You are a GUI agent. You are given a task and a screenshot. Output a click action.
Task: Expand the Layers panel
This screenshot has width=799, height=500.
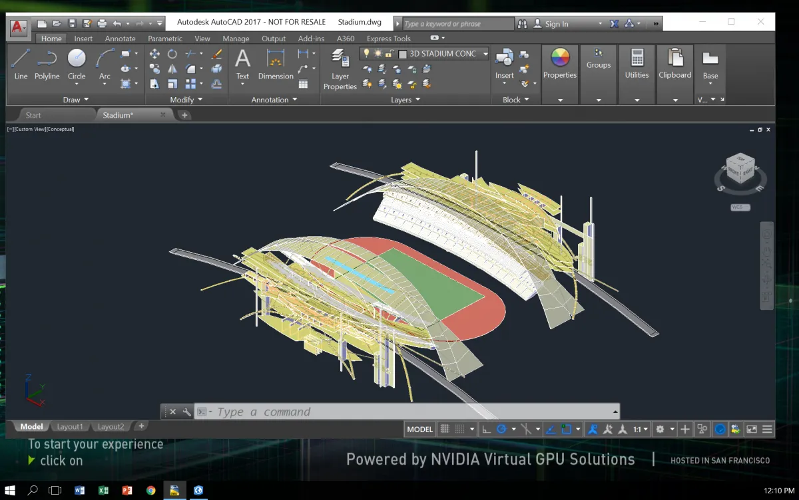[405, 100]
